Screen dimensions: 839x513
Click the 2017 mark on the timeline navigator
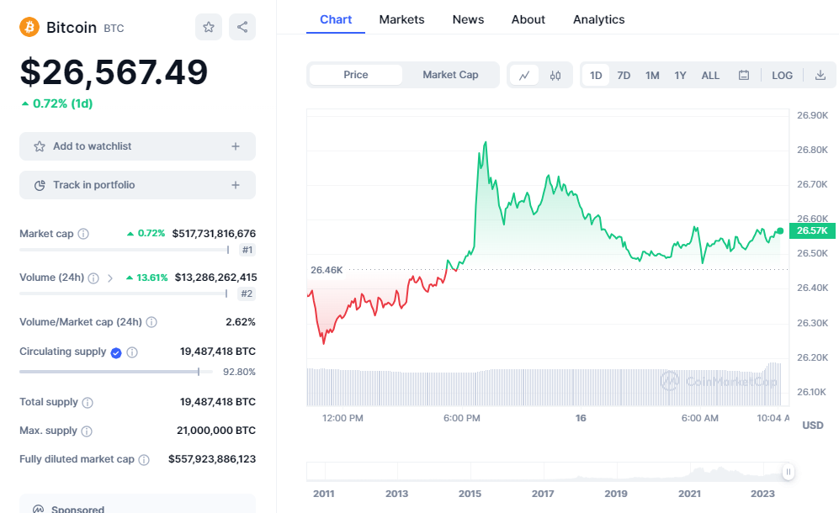pos(543,494)
